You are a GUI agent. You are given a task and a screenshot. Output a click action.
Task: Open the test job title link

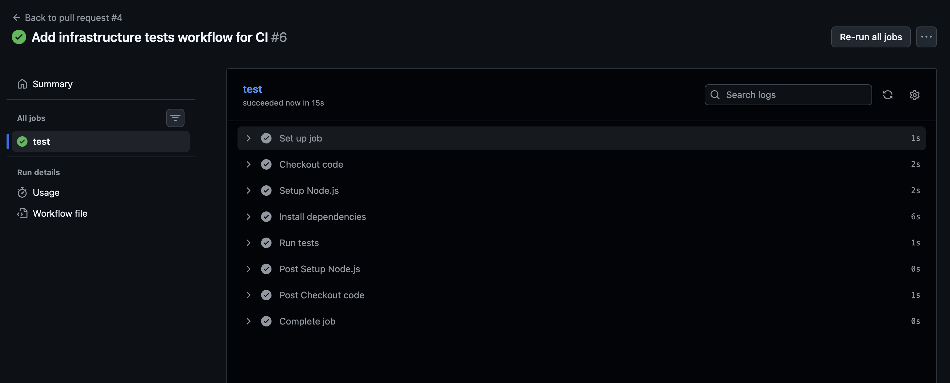coord(252,89)
